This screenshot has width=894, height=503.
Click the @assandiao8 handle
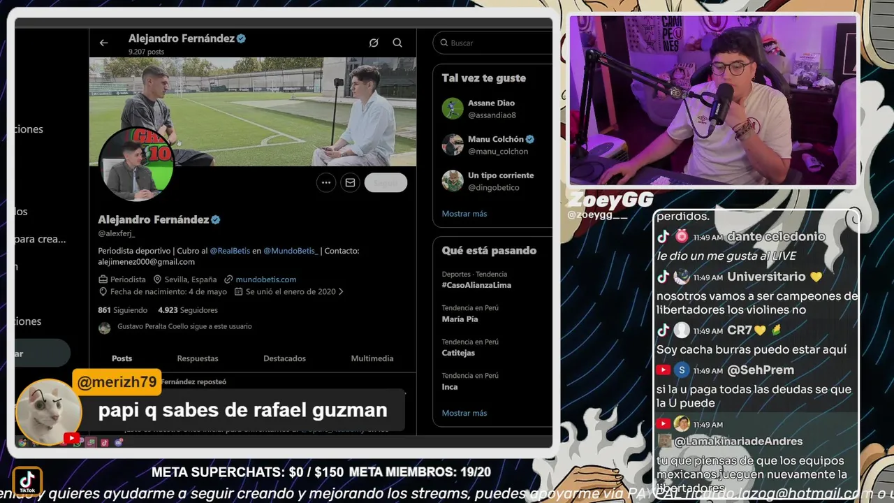pos(492,115)
